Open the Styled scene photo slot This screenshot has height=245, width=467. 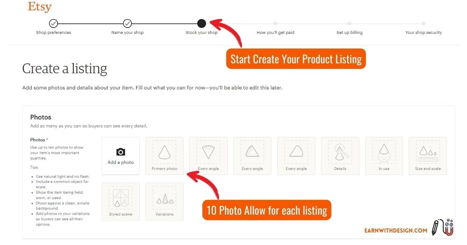tap(121, 200)
